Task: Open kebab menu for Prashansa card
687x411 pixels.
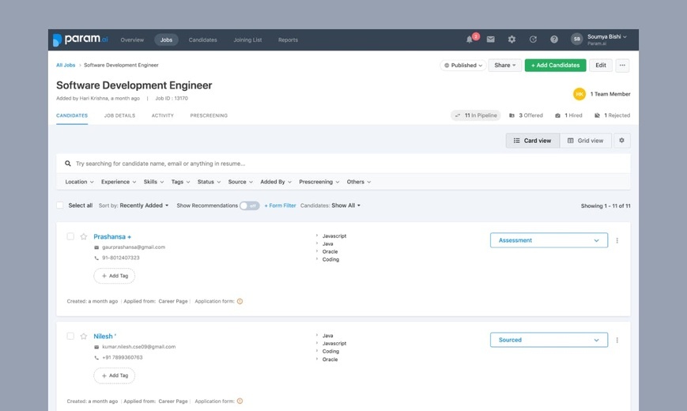Action: pyautogui.click(x=617, y=240)
